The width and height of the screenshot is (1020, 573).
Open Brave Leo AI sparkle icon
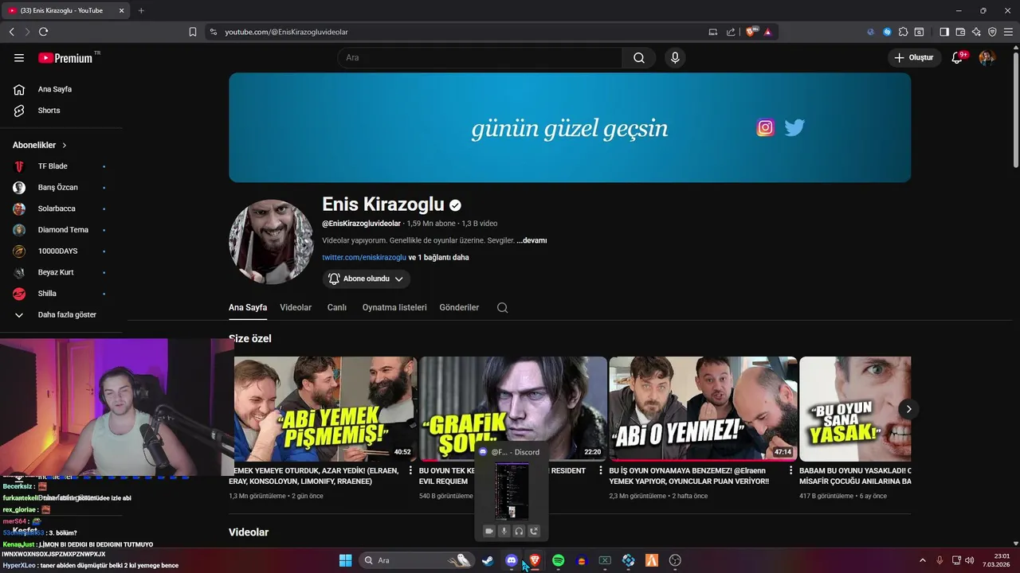pyautogui.click(x=976, y=32)
